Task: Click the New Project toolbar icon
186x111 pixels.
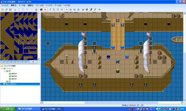Action: (2, 10)
